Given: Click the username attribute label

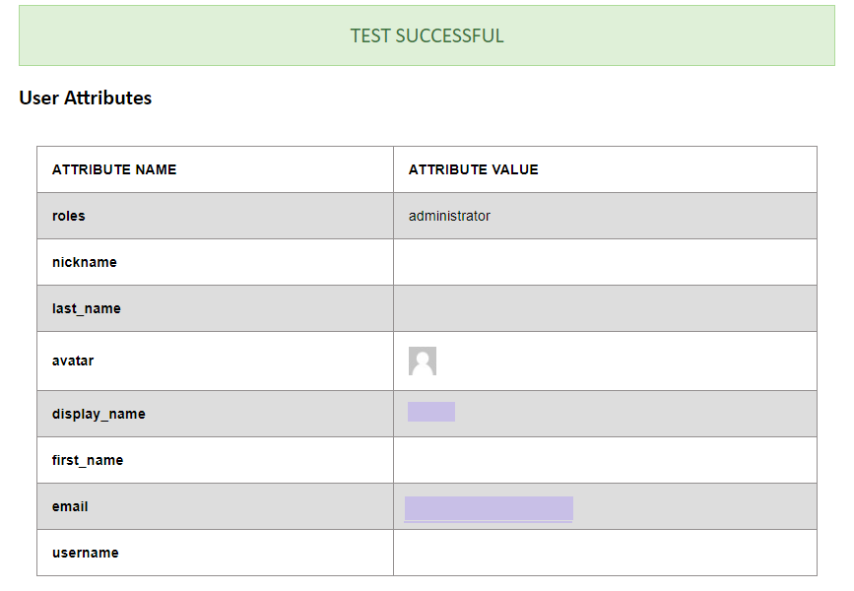Looking at the screenshot, I should [86, 553].
